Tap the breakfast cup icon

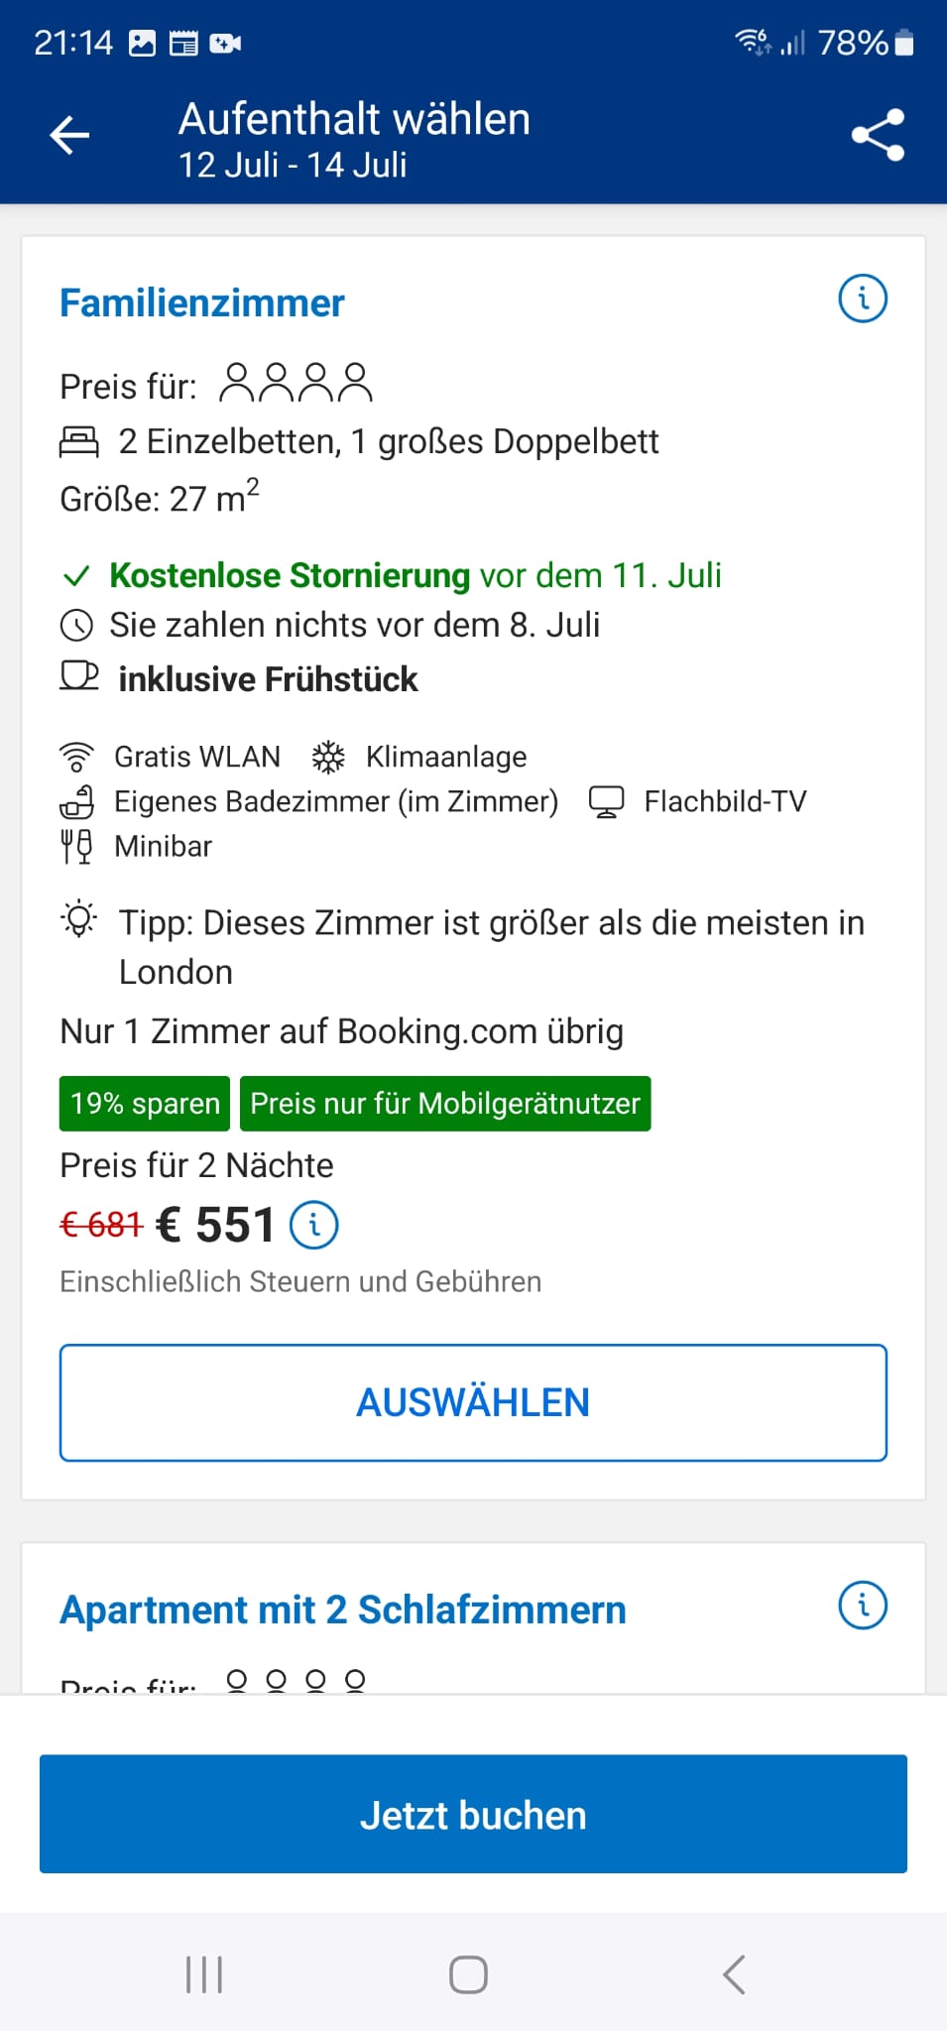(79, 677)
